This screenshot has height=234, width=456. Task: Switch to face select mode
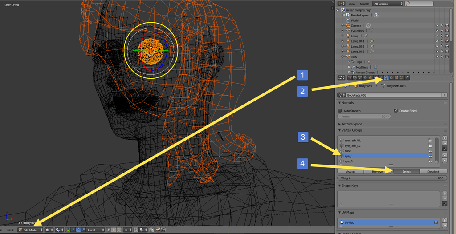(x=118, y=230)
